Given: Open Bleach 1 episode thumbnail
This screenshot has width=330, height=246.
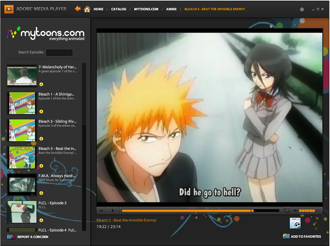Looking at the screenshot, I should click(x=22, y=103).
